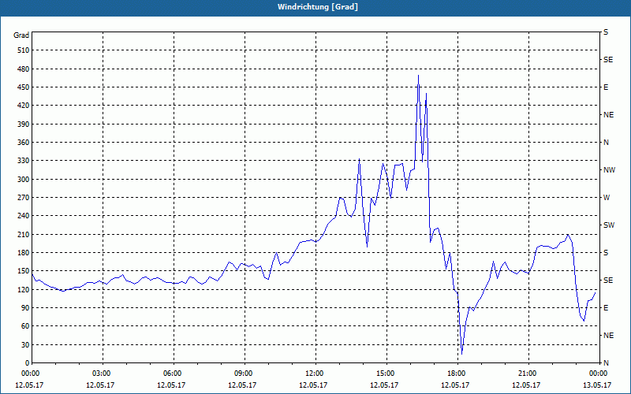Click the 00:00 label above 13.05.17
This screenshot has height=394, width=631.
click(599, 374)
